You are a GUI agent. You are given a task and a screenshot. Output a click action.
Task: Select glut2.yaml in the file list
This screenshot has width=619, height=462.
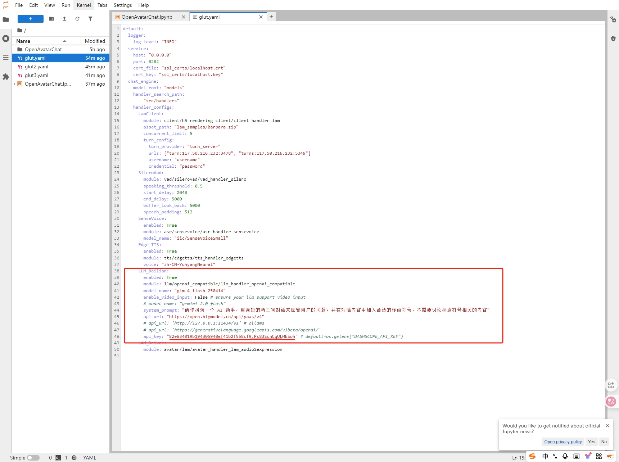point(61,67)
